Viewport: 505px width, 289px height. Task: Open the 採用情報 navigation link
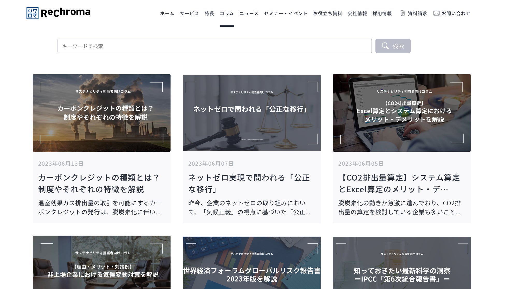382,13
